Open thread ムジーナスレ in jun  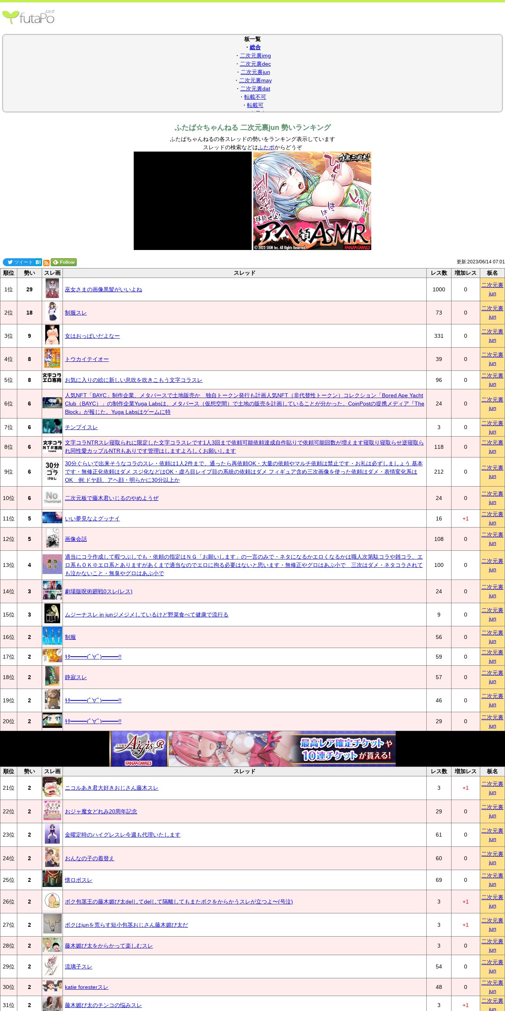[147, 615]
